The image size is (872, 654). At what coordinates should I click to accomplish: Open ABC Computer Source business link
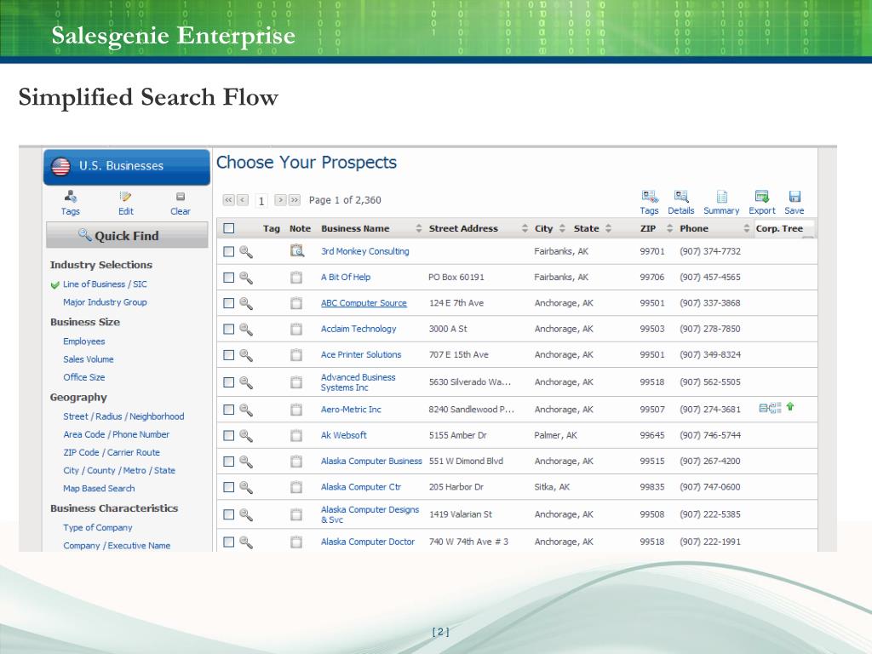364,303
